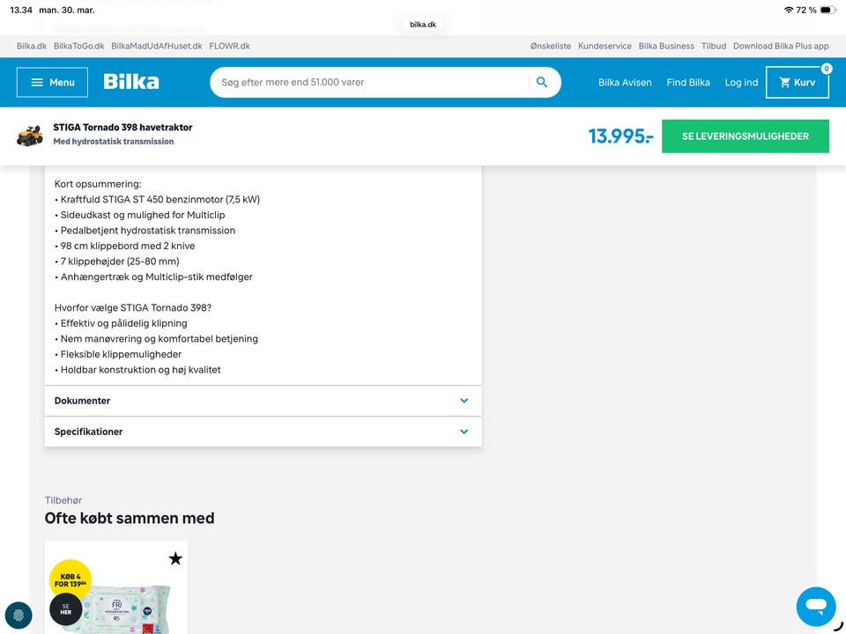Viewport: 846px width, 634px height.
Task: Tap the 13.34 clock in the status bar
Action: point(21,10)
